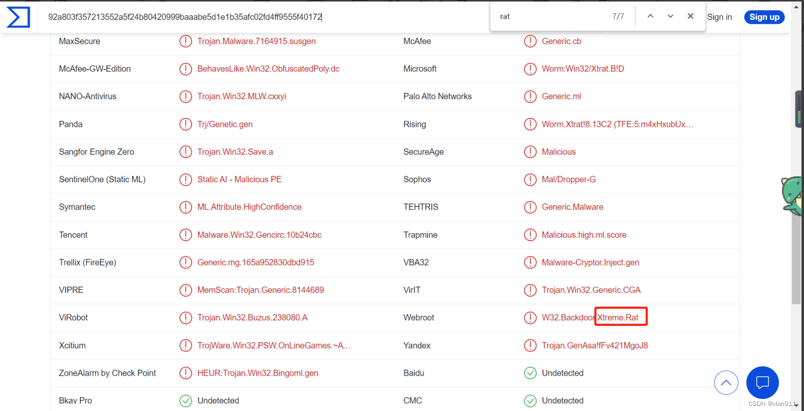This screenshot has width=804, height=411.
Task: Select Malware.Win32.Gencirc.10b24cbc detection
Action: pos(259,235)
